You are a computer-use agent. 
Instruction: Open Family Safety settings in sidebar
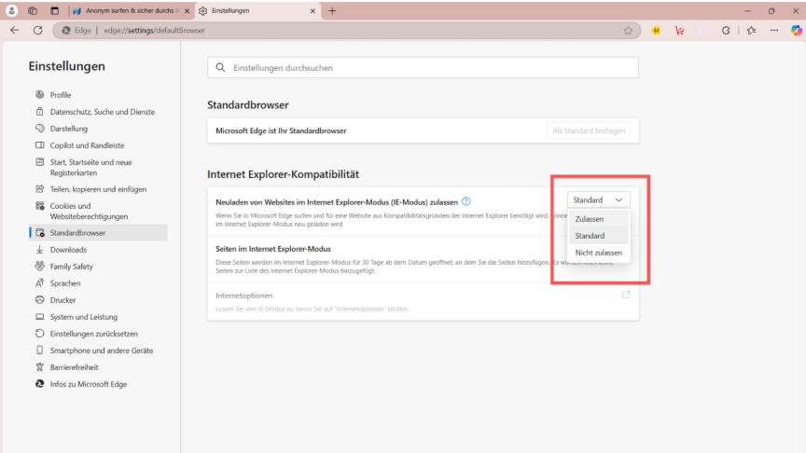pos(98,266)
